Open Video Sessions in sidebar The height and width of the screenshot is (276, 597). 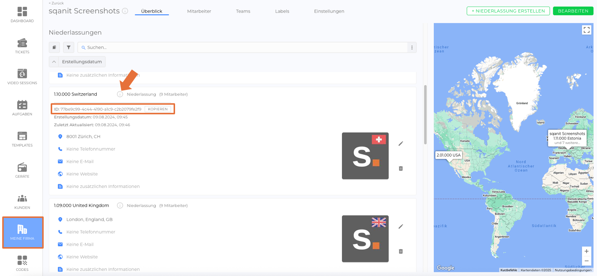tap(22, 77)
